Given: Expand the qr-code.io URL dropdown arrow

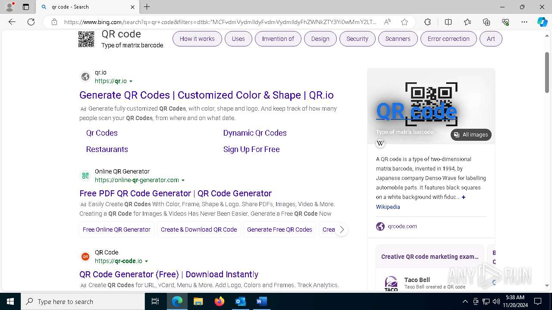Looking at the screenshot, I should tap(147, 261).
